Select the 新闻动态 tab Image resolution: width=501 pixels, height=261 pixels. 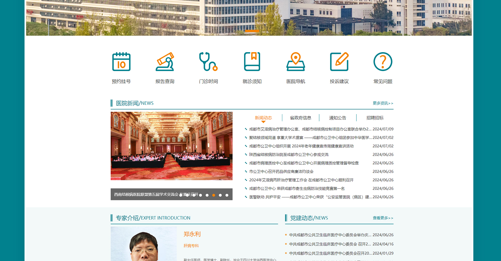coord(263,118)
